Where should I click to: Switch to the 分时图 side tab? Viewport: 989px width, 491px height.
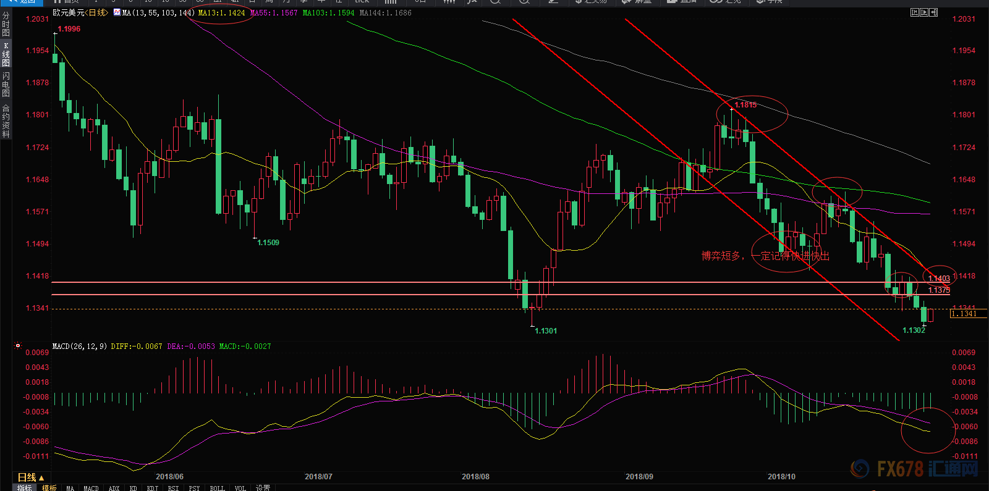(x=6, y=24)
